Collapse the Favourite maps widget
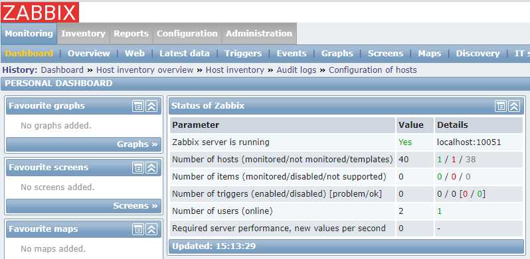This screenshot has width=530, height=259. 151,229
